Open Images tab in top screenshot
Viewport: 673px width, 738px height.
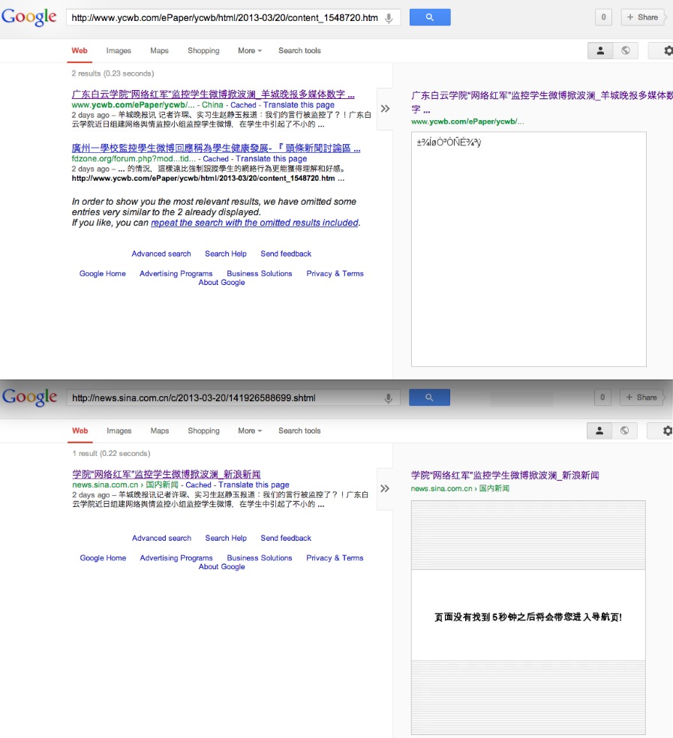119,51
